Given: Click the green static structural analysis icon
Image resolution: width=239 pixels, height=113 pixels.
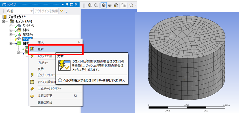Looking at the screenshot, I should (x=20, y=43).
